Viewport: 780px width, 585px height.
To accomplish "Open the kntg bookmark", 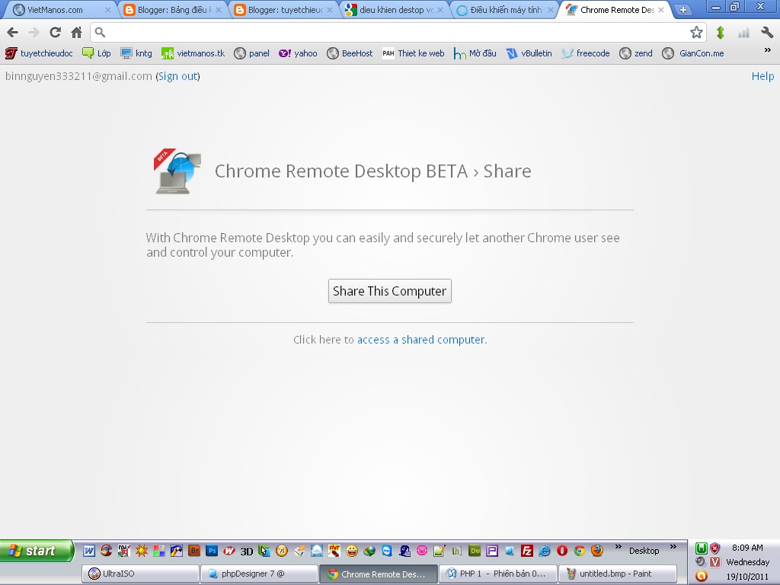I will [136, 53].
